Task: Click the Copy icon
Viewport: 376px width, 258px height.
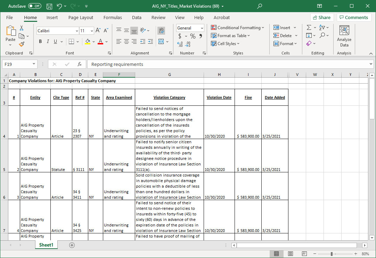Action: click(22, 36)
